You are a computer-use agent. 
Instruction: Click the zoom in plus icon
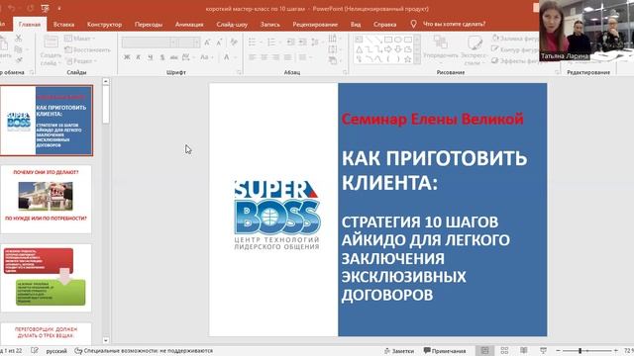pos(616,351)
